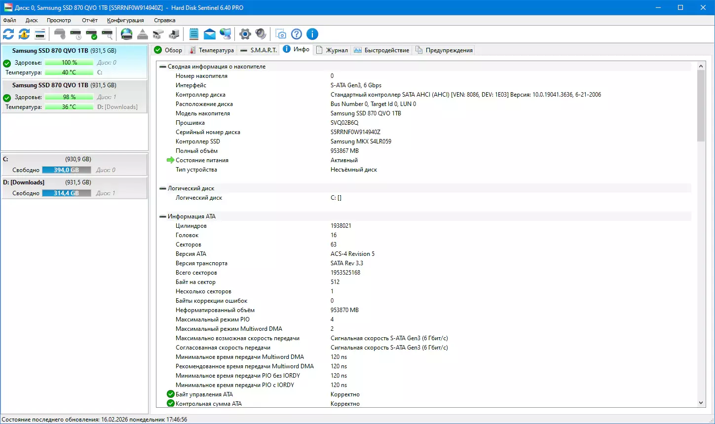Click the blue notepad report icon

point(194,34)
